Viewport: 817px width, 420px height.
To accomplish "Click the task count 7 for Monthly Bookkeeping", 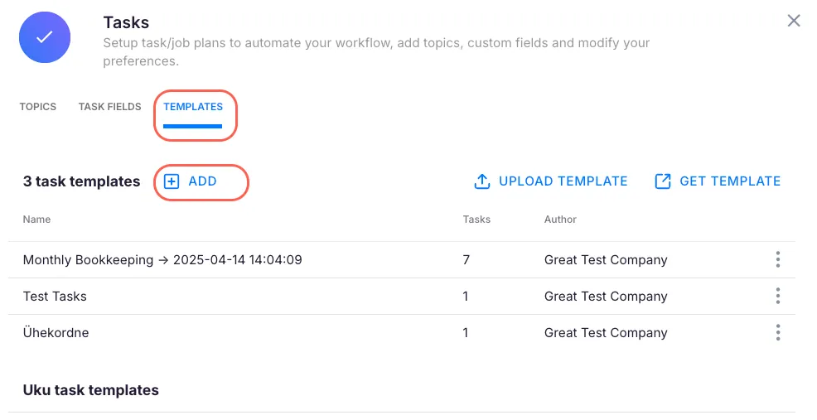I will click(x=467, y=260).
